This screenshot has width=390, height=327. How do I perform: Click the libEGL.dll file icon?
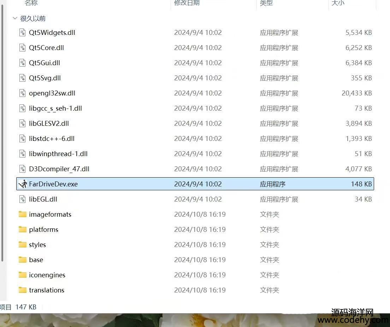click(22, 199)
